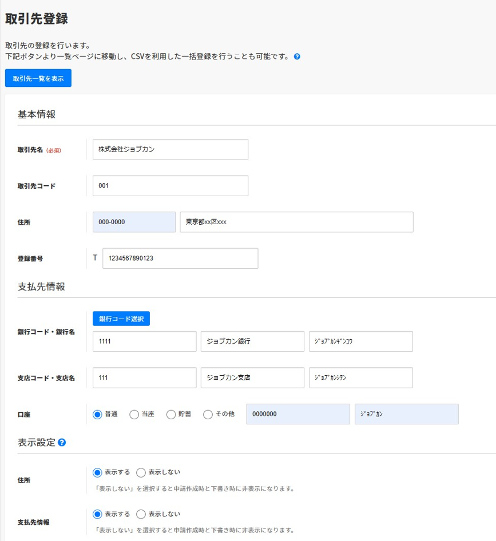Focus the 取引先コード field containing 001
Image resolution: width=496 pixels, height=541 pixels.
tap(170, 186)
